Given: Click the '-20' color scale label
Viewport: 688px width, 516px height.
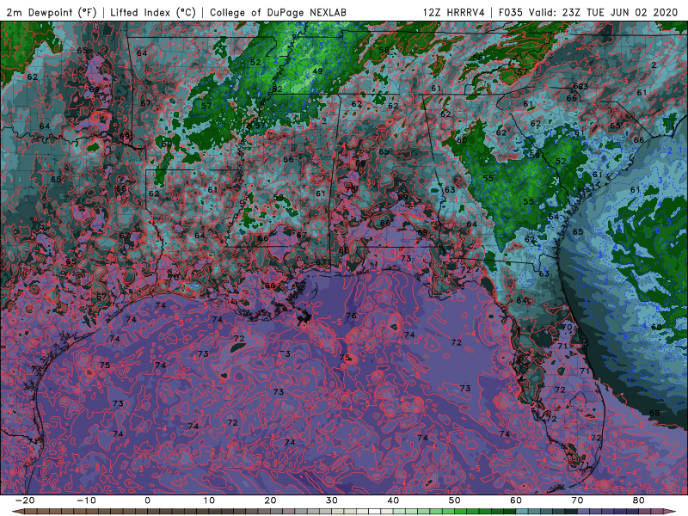Looking at the screenshot, I should click(x=25, y=501).
